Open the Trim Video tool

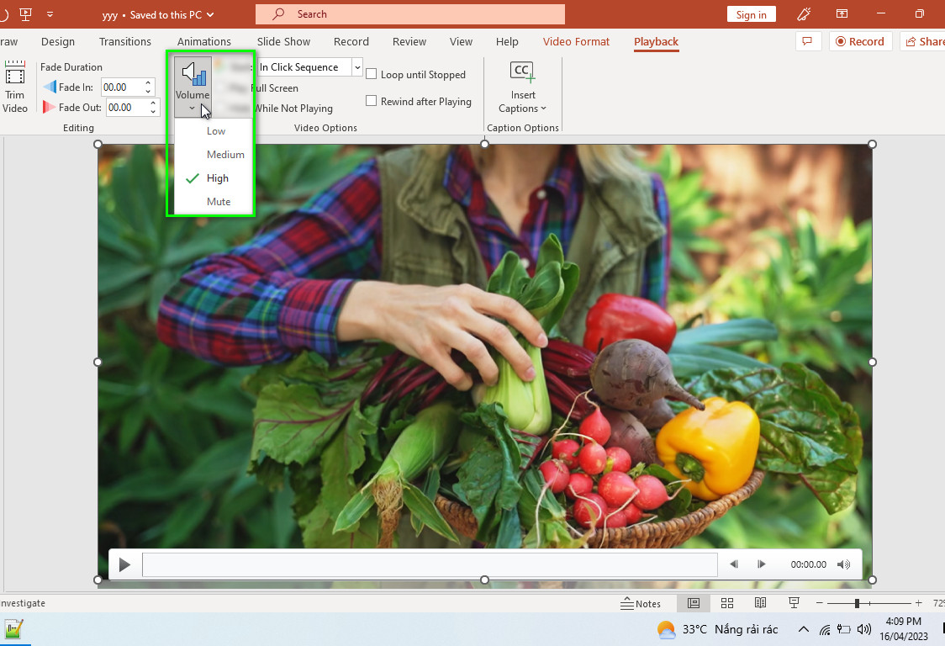pyautogui.click(x=14, y=87)
